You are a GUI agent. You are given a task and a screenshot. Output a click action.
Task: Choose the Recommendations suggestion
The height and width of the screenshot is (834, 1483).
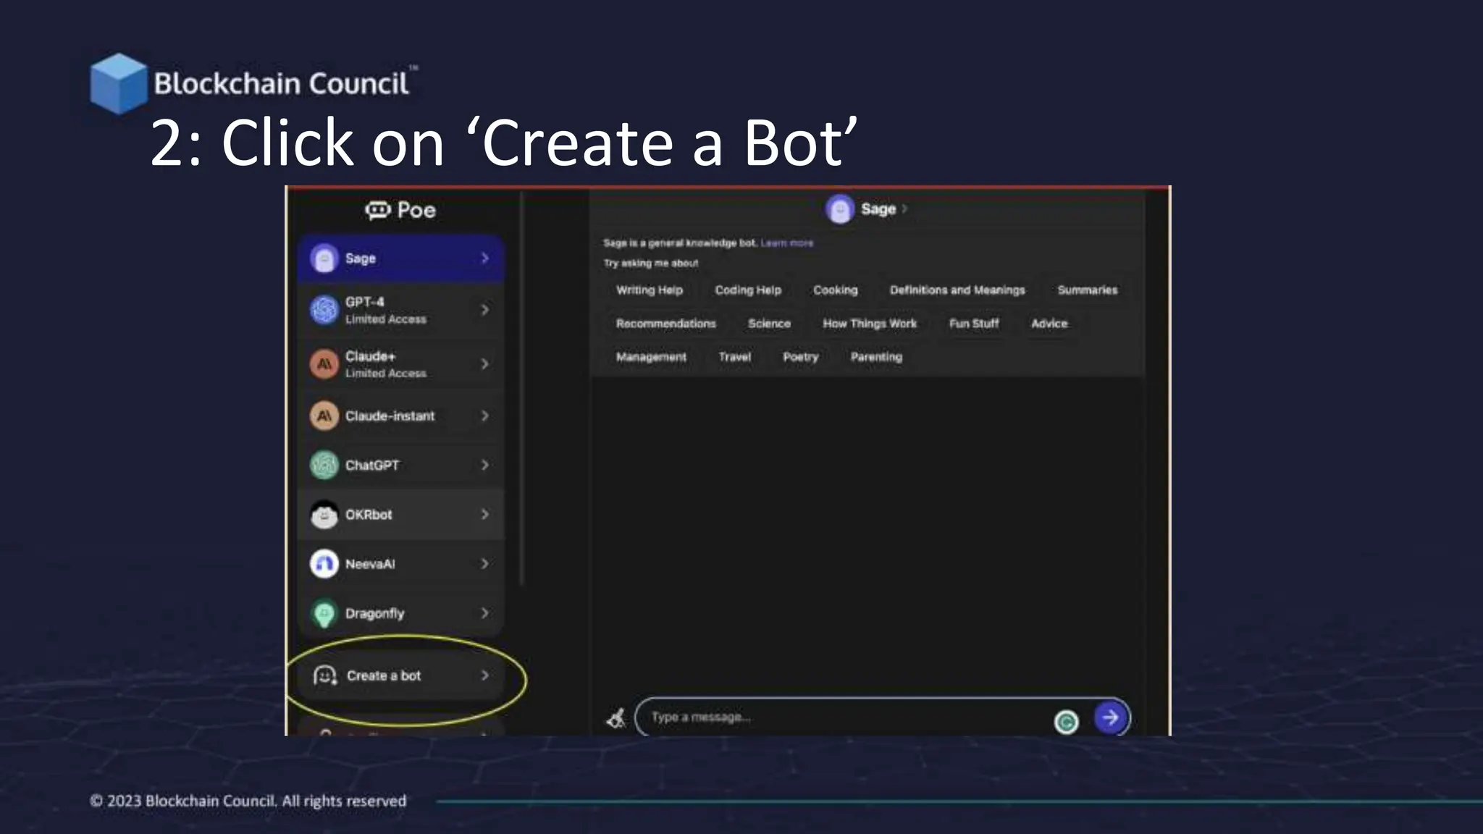666,324
